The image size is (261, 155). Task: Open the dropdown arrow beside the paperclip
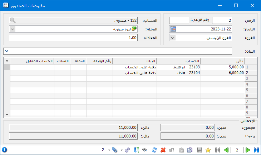109,150
